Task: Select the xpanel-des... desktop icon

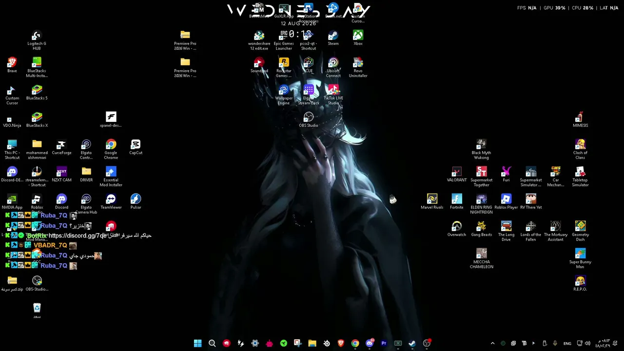Action: 111,119
